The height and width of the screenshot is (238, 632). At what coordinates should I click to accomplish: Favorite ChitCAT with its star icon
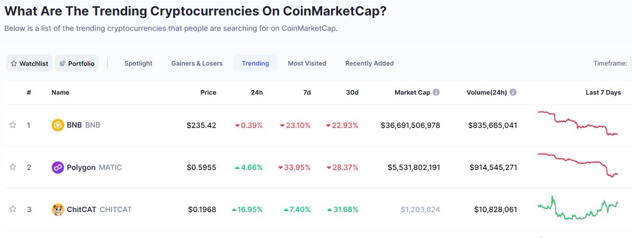click(13, 210)
